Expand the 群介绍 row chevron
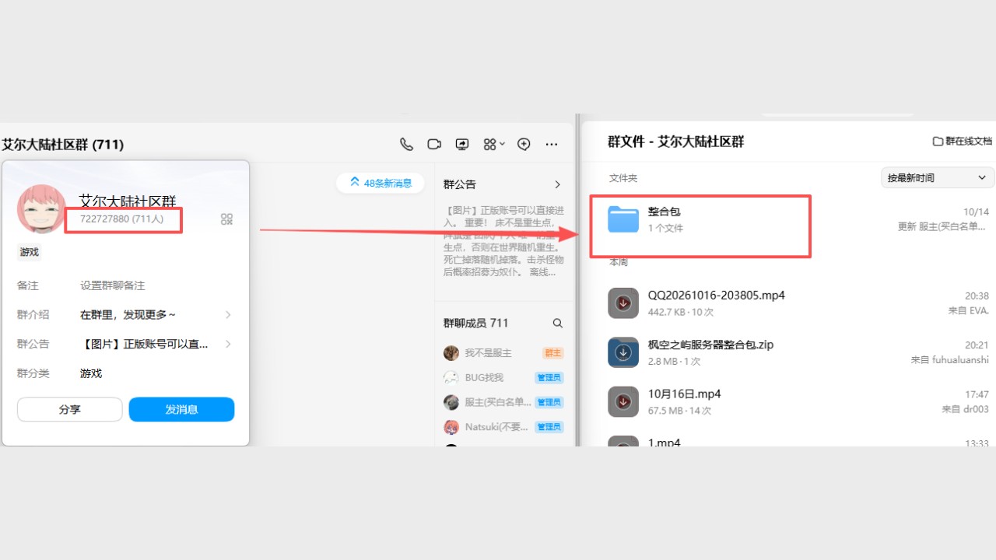 click(x=228, y=314)
